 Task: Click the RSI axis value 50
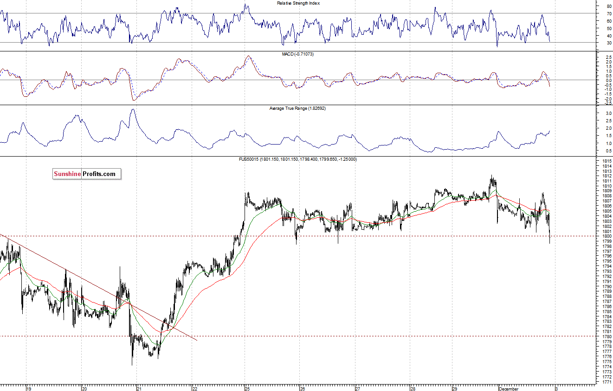(608, 28)
